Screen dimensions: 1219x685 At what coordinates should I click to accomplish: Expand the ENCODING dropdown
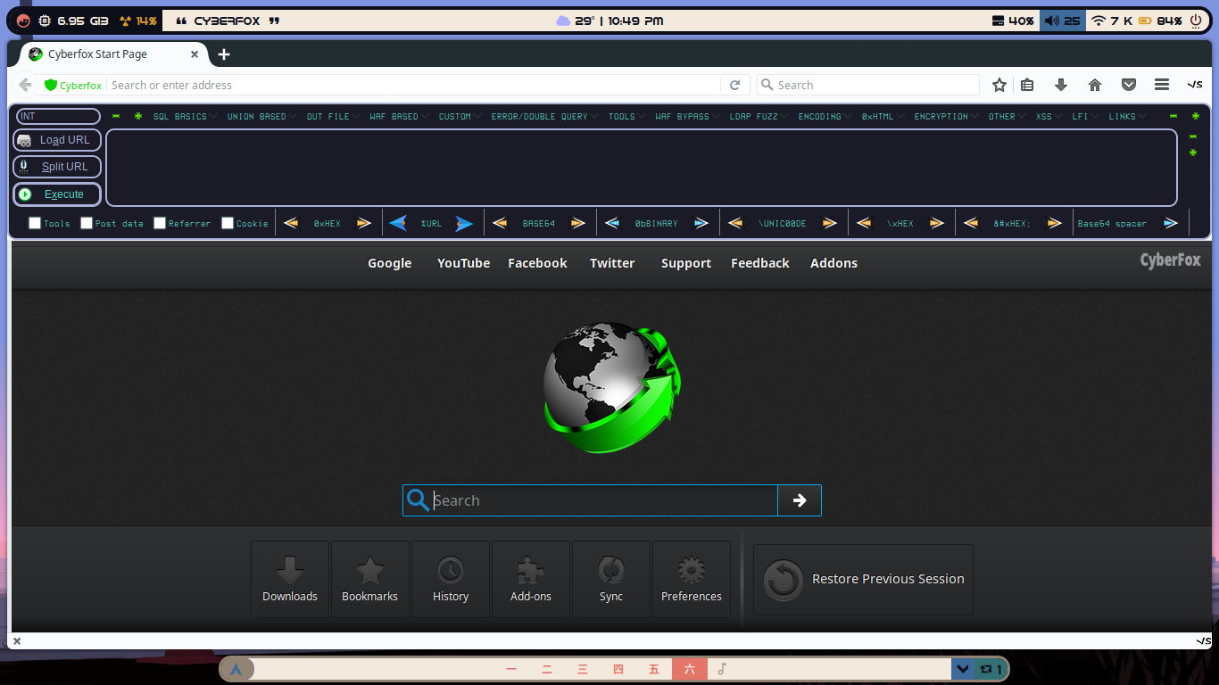(x=825, y=116)
